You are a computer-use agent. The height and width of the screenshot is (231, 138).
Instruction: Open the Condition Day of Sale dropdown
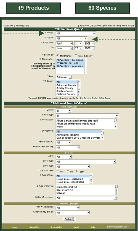click(73, 212)
